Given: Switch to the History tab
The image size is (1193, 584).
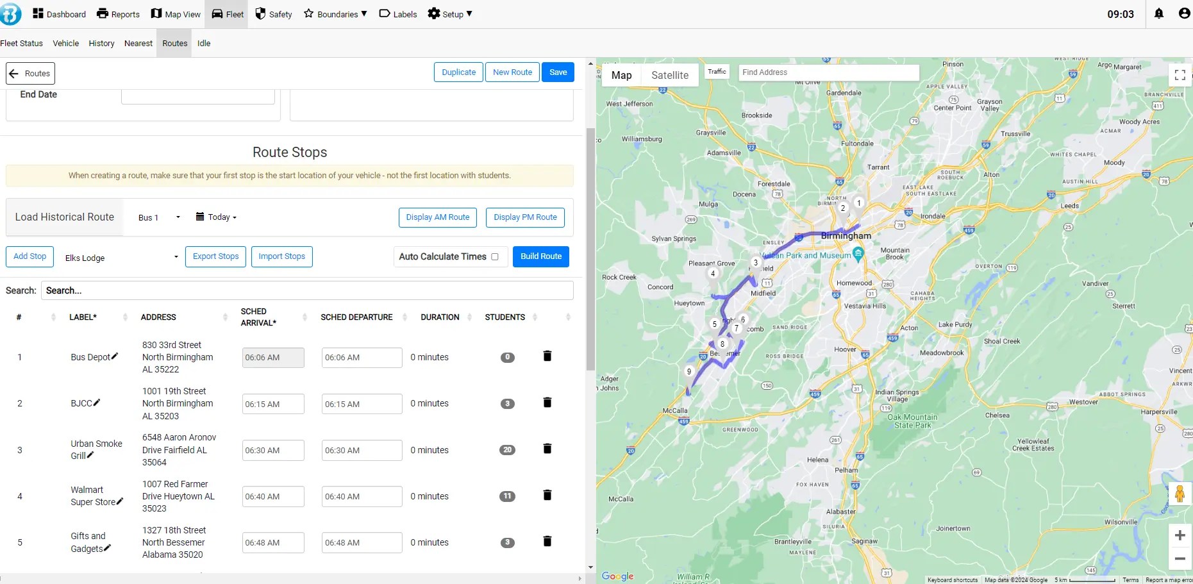Looking at the screenshot, I should 101,44.
